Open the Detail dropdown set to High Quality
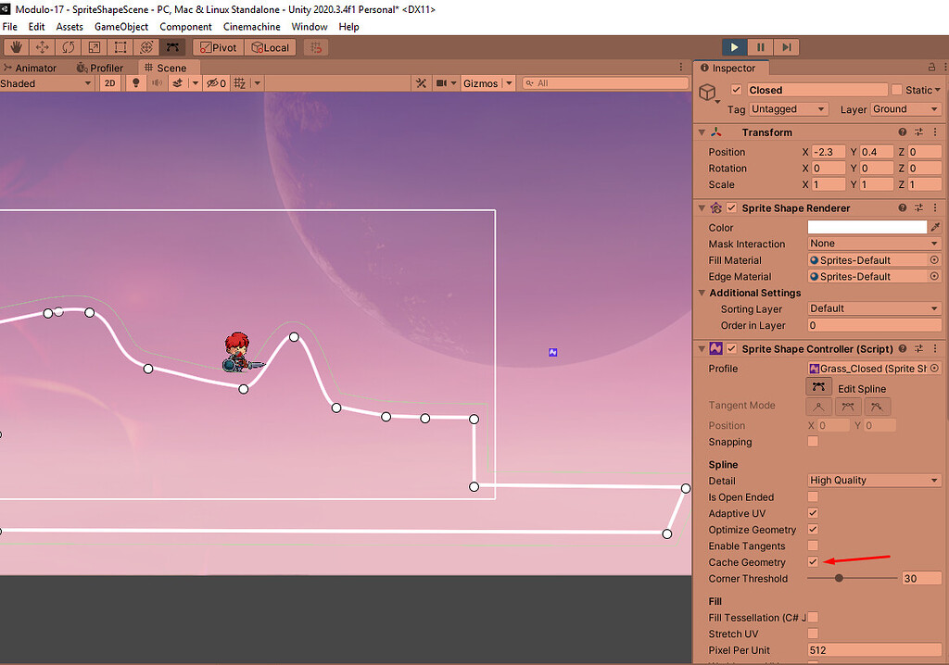Viewport: 949px width, 665px height. [872, 480]
